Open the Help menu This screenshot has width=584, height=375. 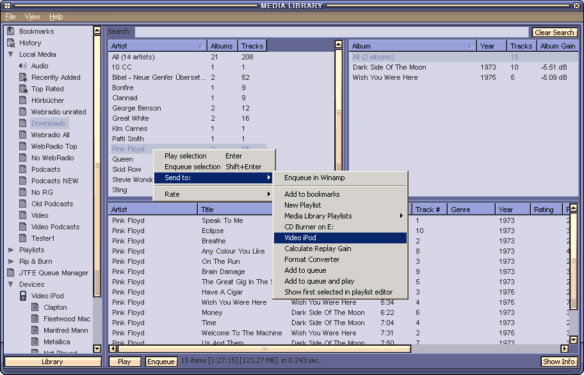pyautogui.click(x=56, y=17)
